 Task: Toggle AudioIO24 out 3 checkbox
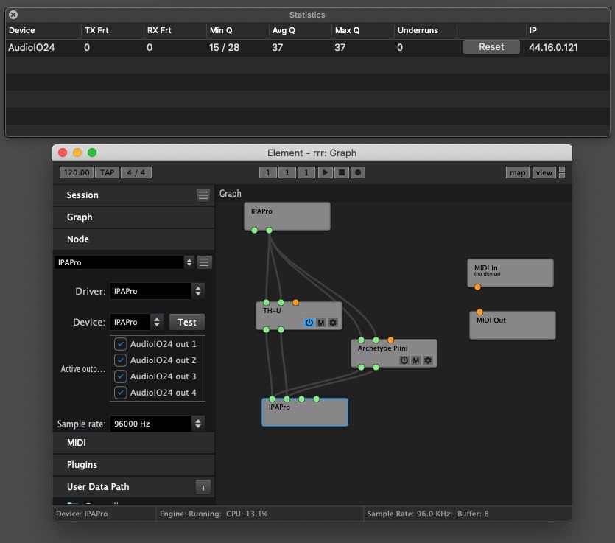120,376
